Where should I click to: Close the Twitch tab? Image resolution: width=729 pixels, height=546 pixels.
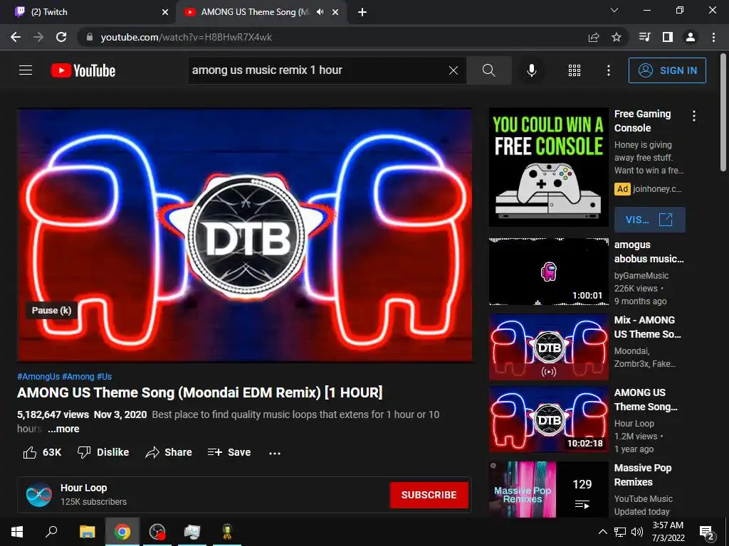165,12
